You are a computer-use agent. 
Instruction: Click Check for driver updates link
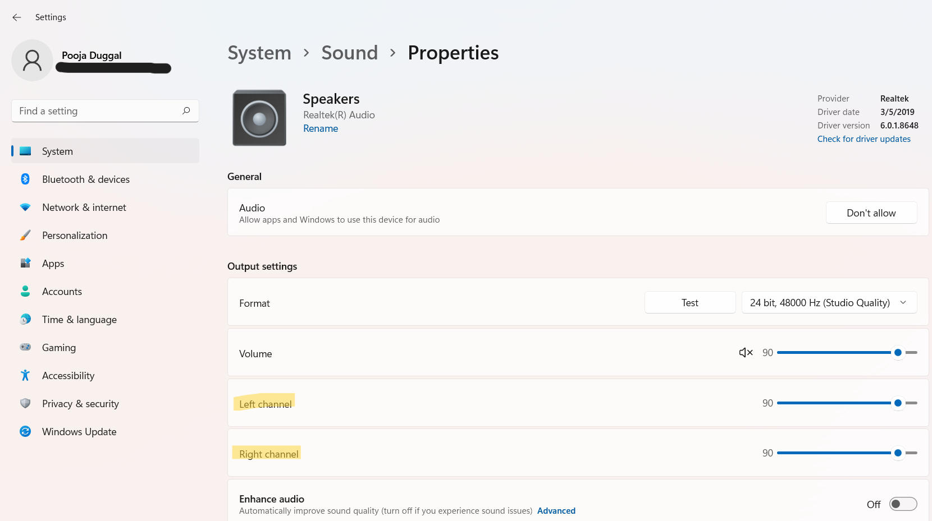point(864,139)
